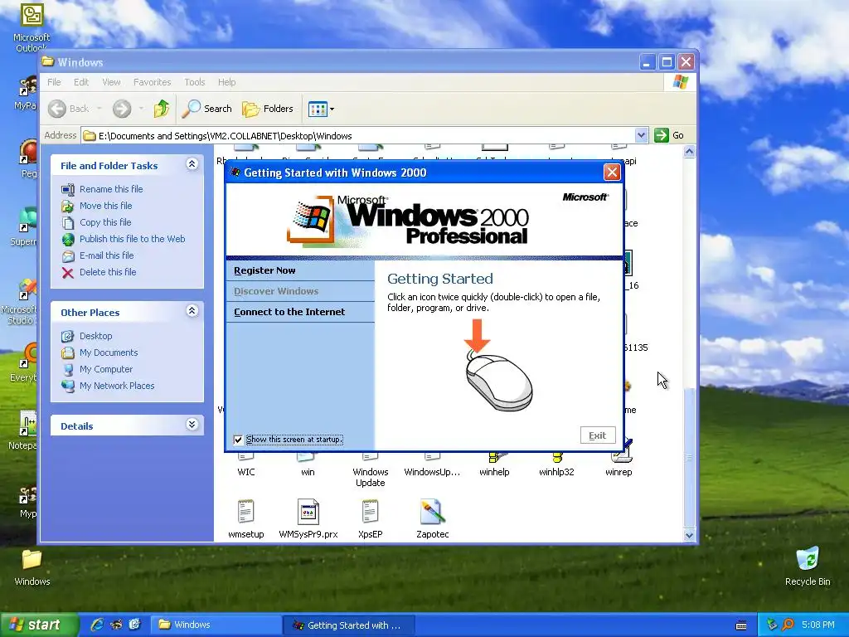Collapse the Other Places panel

point(192,311)
